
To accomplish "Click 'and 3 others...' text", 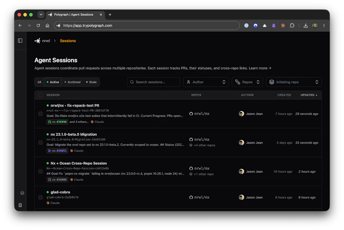I will tap(79, 122).
